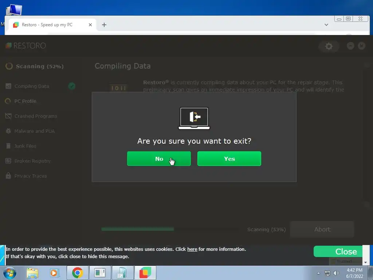Click the Broken Registry icon

8,161
